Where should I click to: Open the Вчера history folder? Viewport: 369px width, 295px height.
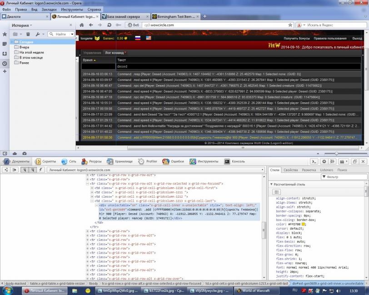click(24, 47)
